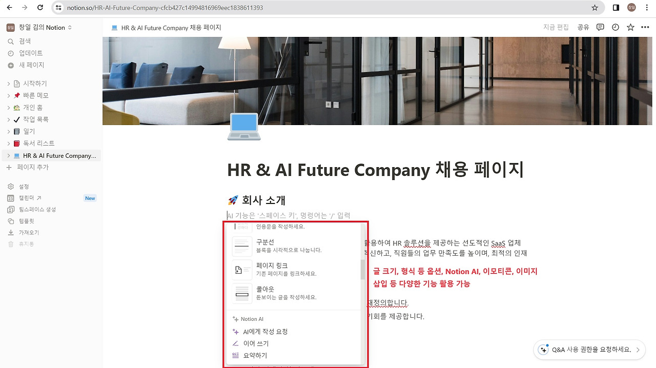
Task: Open workspace switcher 창일 김의 Notion
Action: tap(39, 27)
